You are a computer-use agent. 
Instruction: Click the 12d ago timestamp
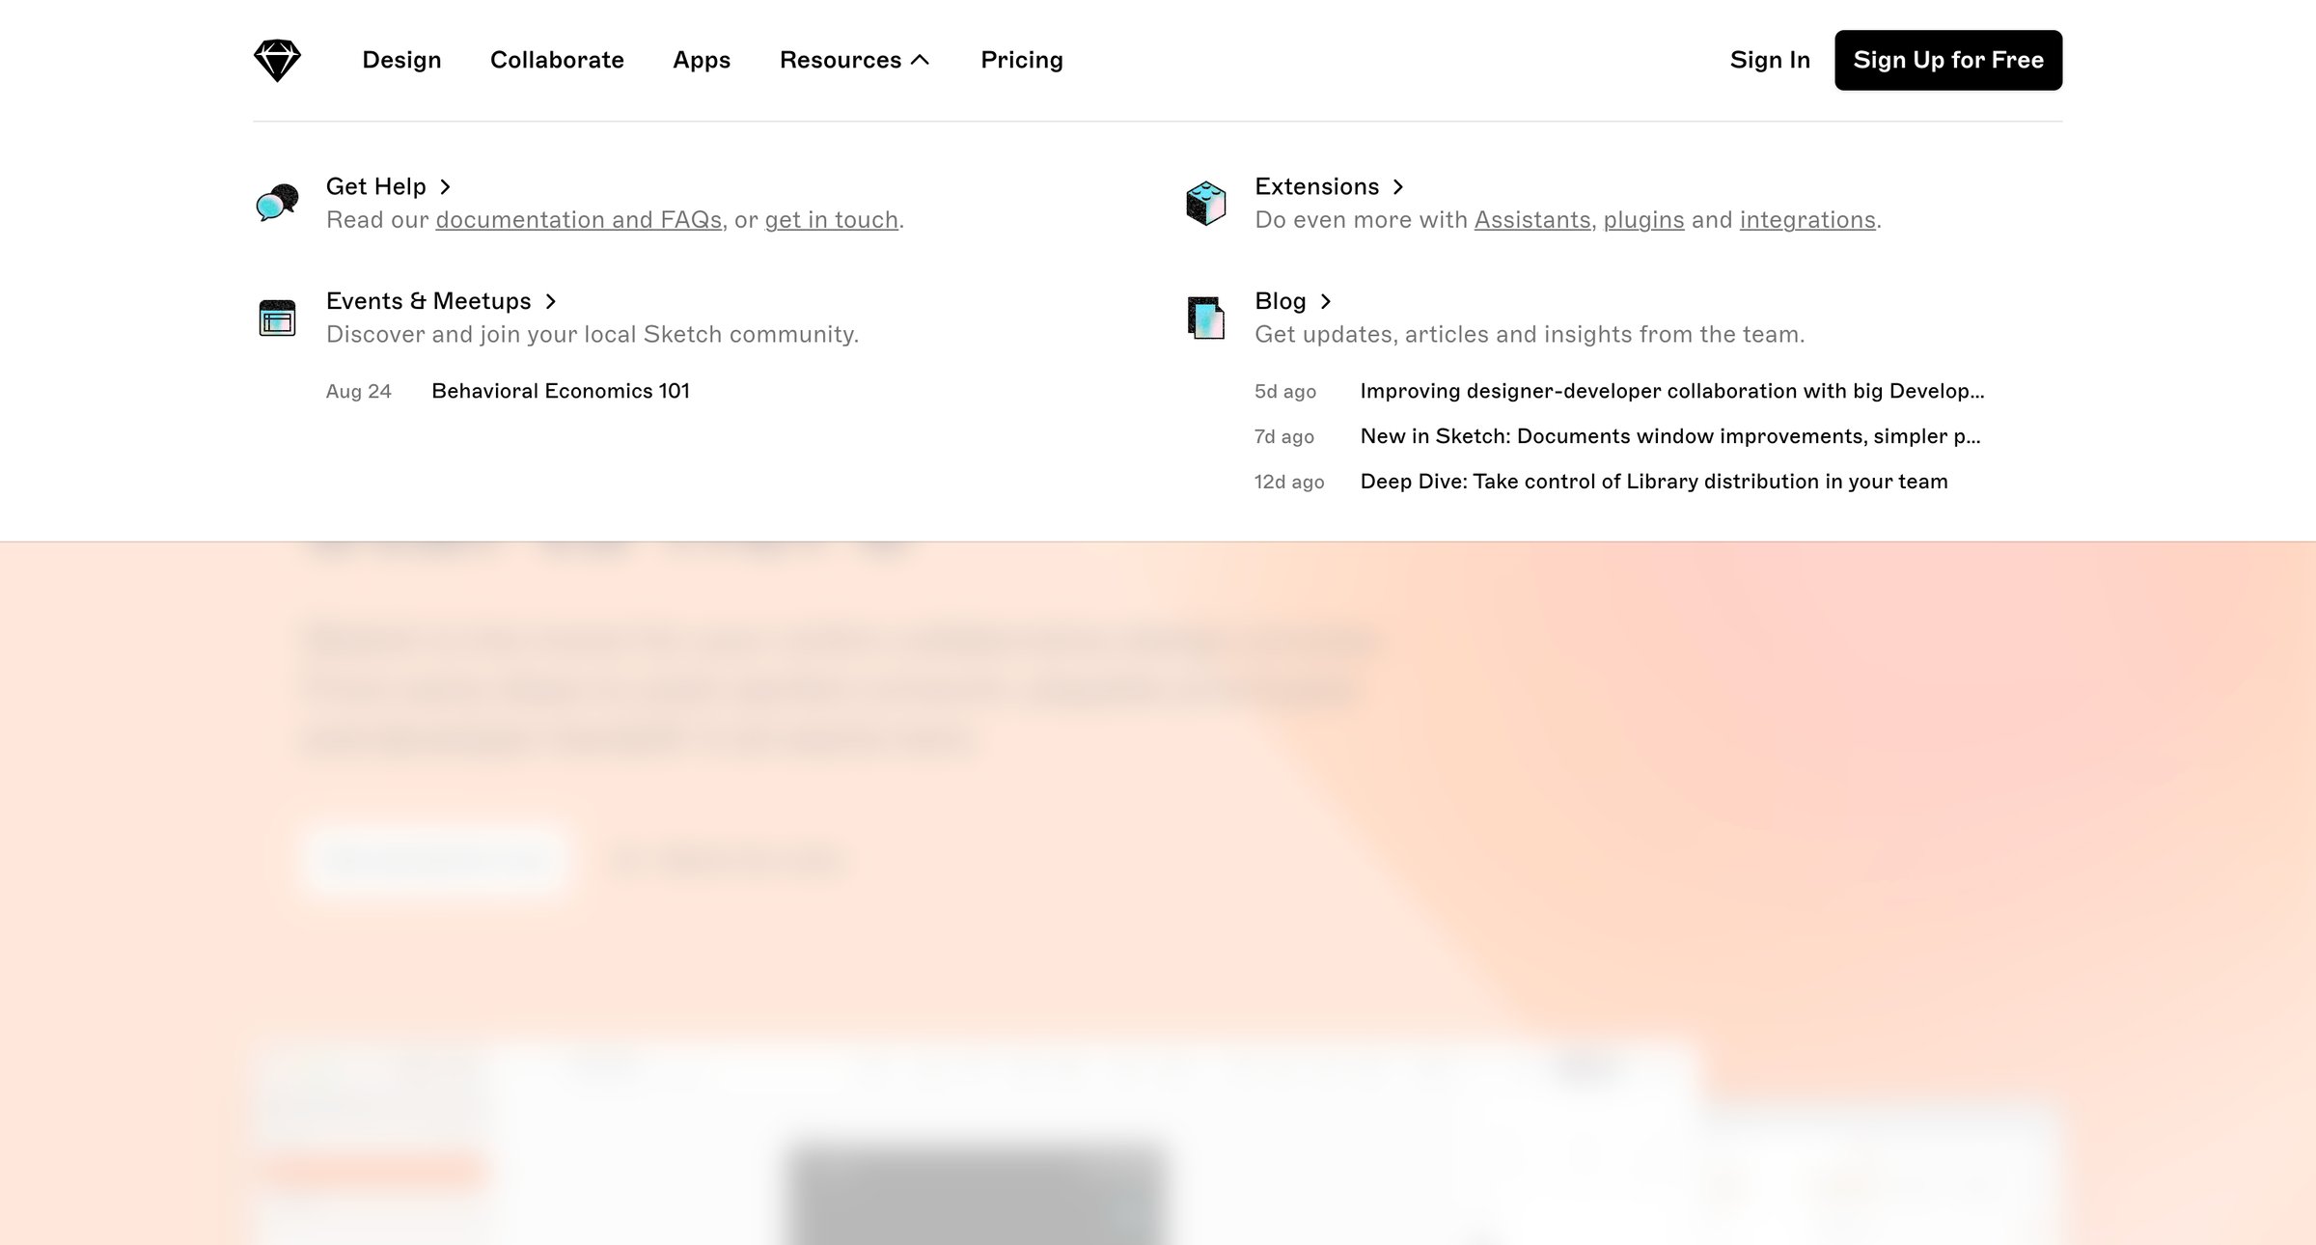click(x=1288, y=482)
